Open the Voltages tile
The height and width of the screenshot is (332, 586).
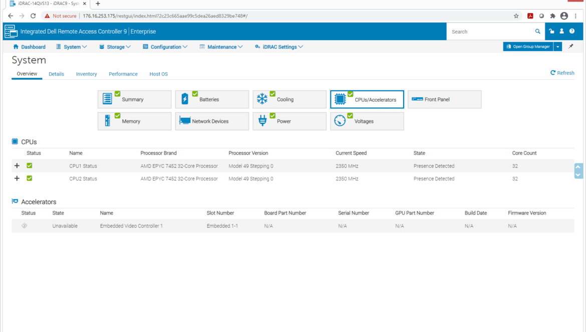tap(367, 121)
